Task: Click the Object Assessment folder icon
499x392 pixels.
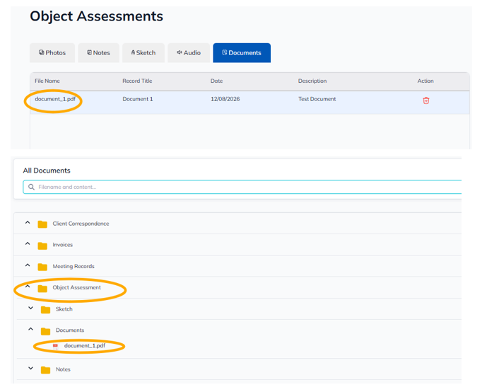Action: 42,288
